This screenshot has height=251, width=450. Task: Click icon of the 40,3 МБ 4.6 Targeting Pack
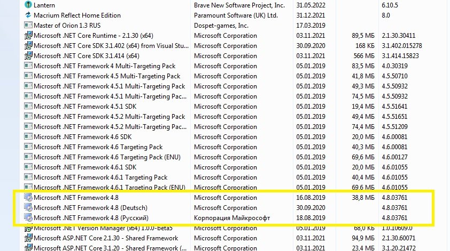(x=28, y=147)
